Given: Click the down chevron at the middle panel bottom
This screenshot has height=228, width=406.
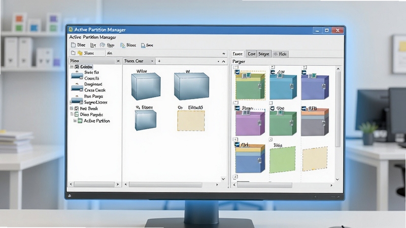Looking at the screenshot, I should pos(223,179).
